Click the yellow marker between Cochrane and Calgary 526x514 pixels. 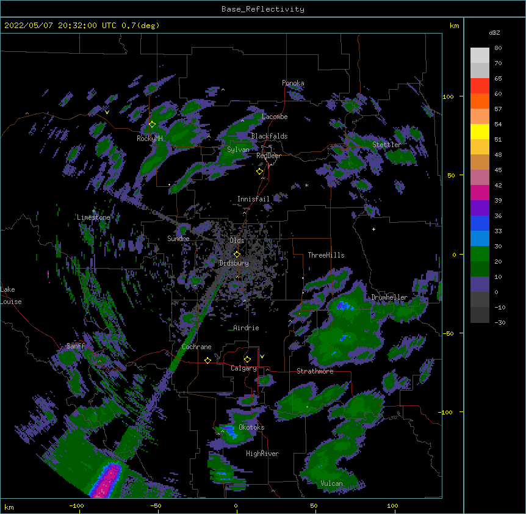click(x=207, y=360)
